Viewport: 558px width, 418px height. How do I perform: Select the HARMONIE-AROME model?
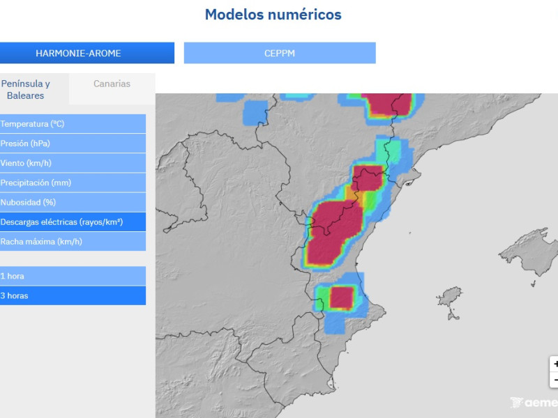click(x=78, y=53)
